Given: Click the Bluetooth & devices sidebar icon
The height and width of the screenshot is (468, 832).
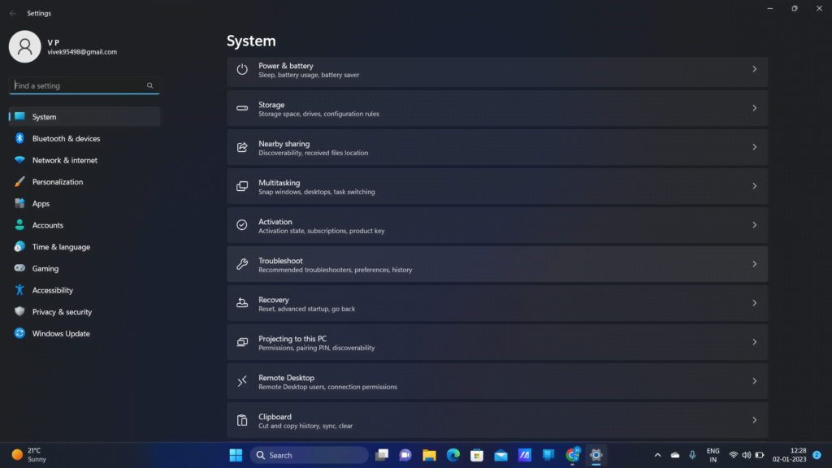Looking at the screenshot, I should (19, 138).
